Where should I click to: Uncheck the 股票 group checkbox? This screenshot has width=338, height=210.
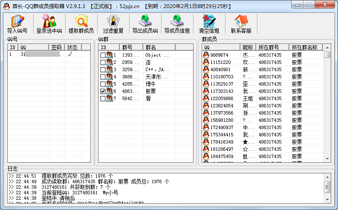[x=103, y=91]
